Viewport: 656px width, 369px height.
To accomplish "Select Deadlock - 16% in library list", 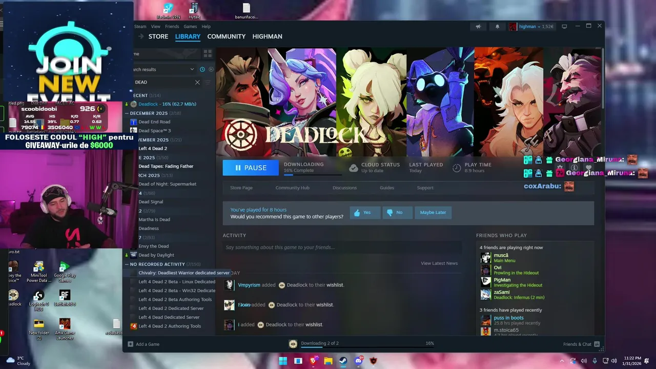I will coord(167,104).
